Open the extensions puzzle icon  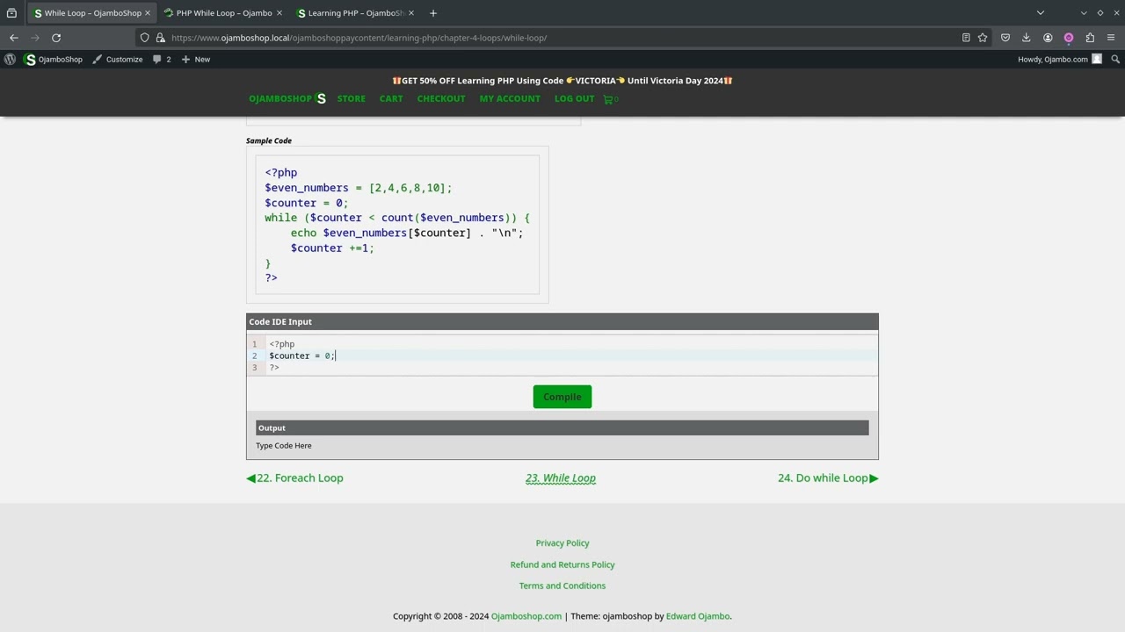tap(1090, 38)
